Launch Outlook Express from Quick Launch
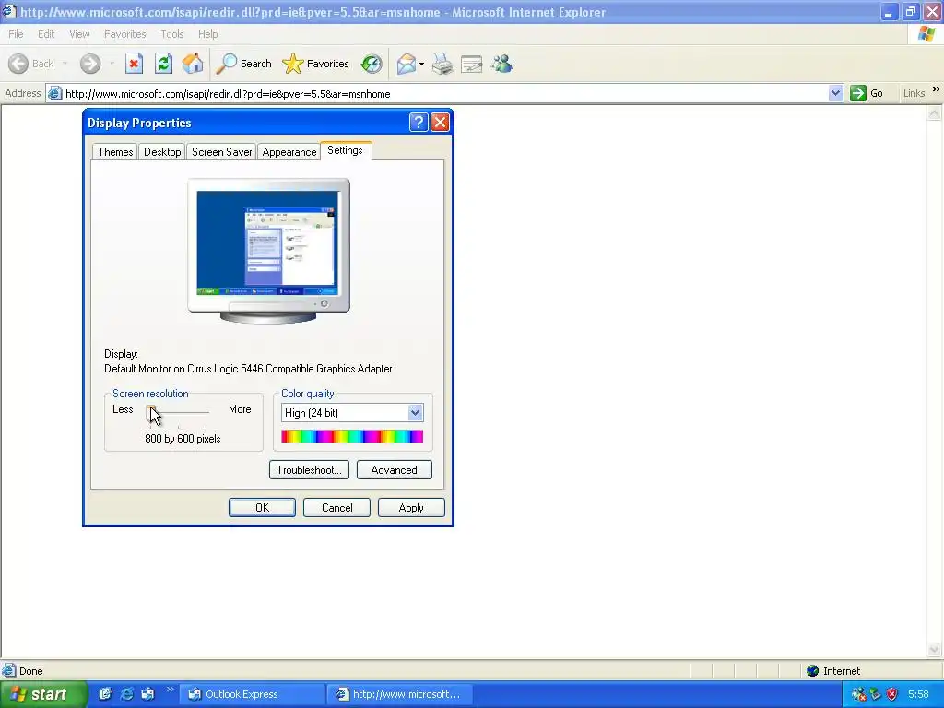 (147, 694)
